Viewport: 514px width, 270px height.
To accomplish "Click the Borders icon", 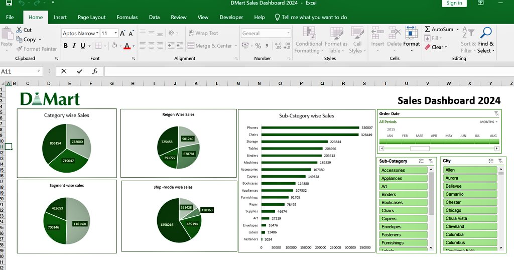I will [98, 46].
